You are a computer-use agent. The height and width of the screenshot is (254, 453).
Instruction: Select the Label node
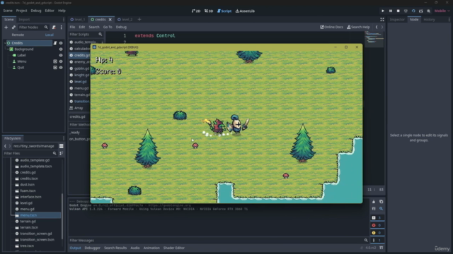pos(22,55)
